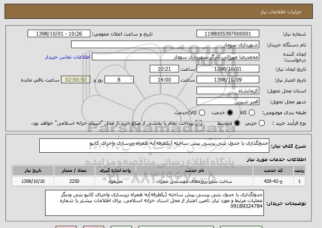The image size is (322, 228).
Task: Choose the جزیی purchase process radio
Action: click(262, 123)
